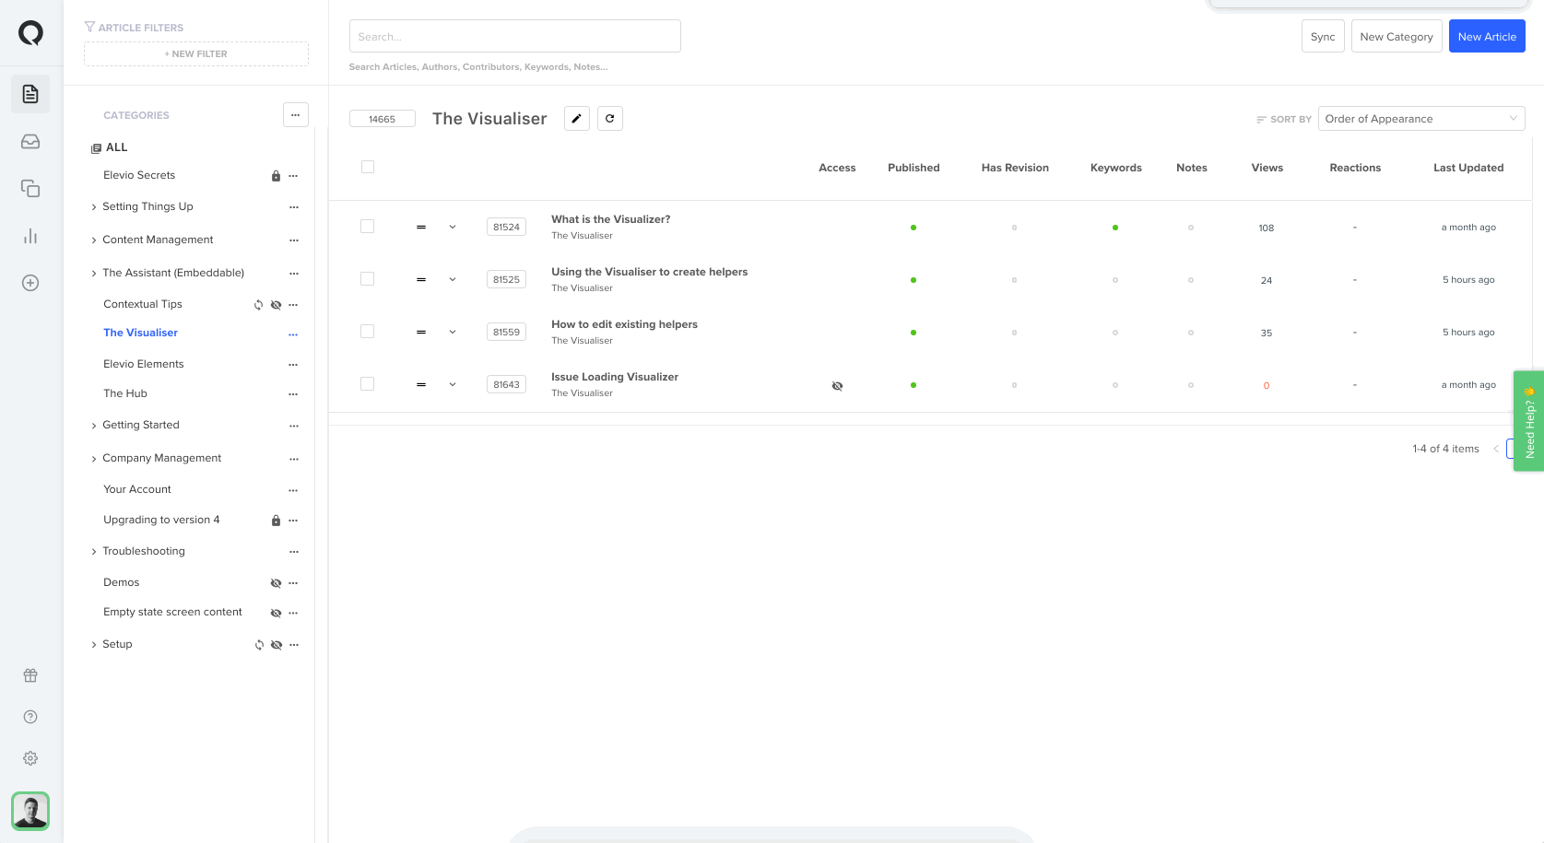Select checkbox for Issue Loading Visualizer
Screen dimensions: 1544x843
367,383
